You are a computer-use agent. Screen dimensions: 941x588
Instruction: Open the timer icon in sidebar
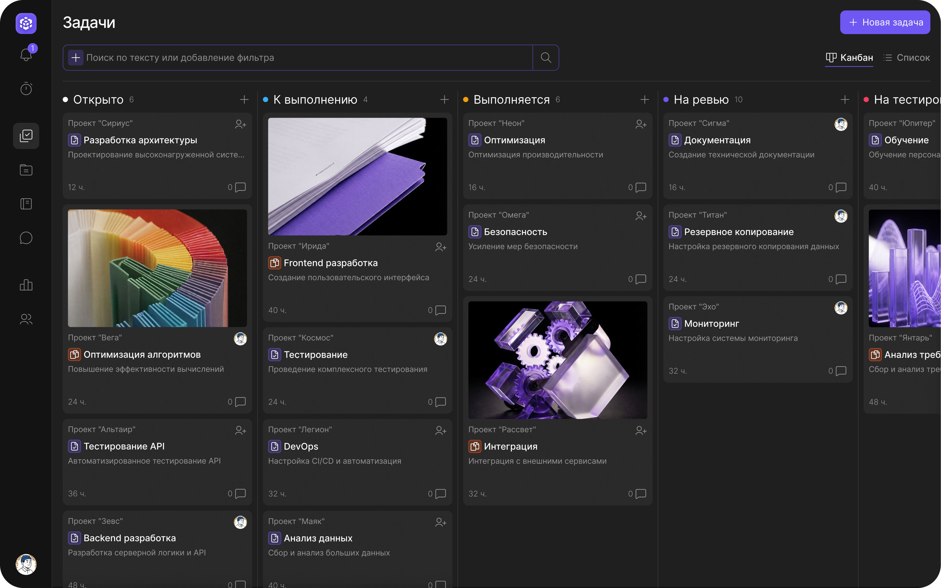click(x=26, y=89)
